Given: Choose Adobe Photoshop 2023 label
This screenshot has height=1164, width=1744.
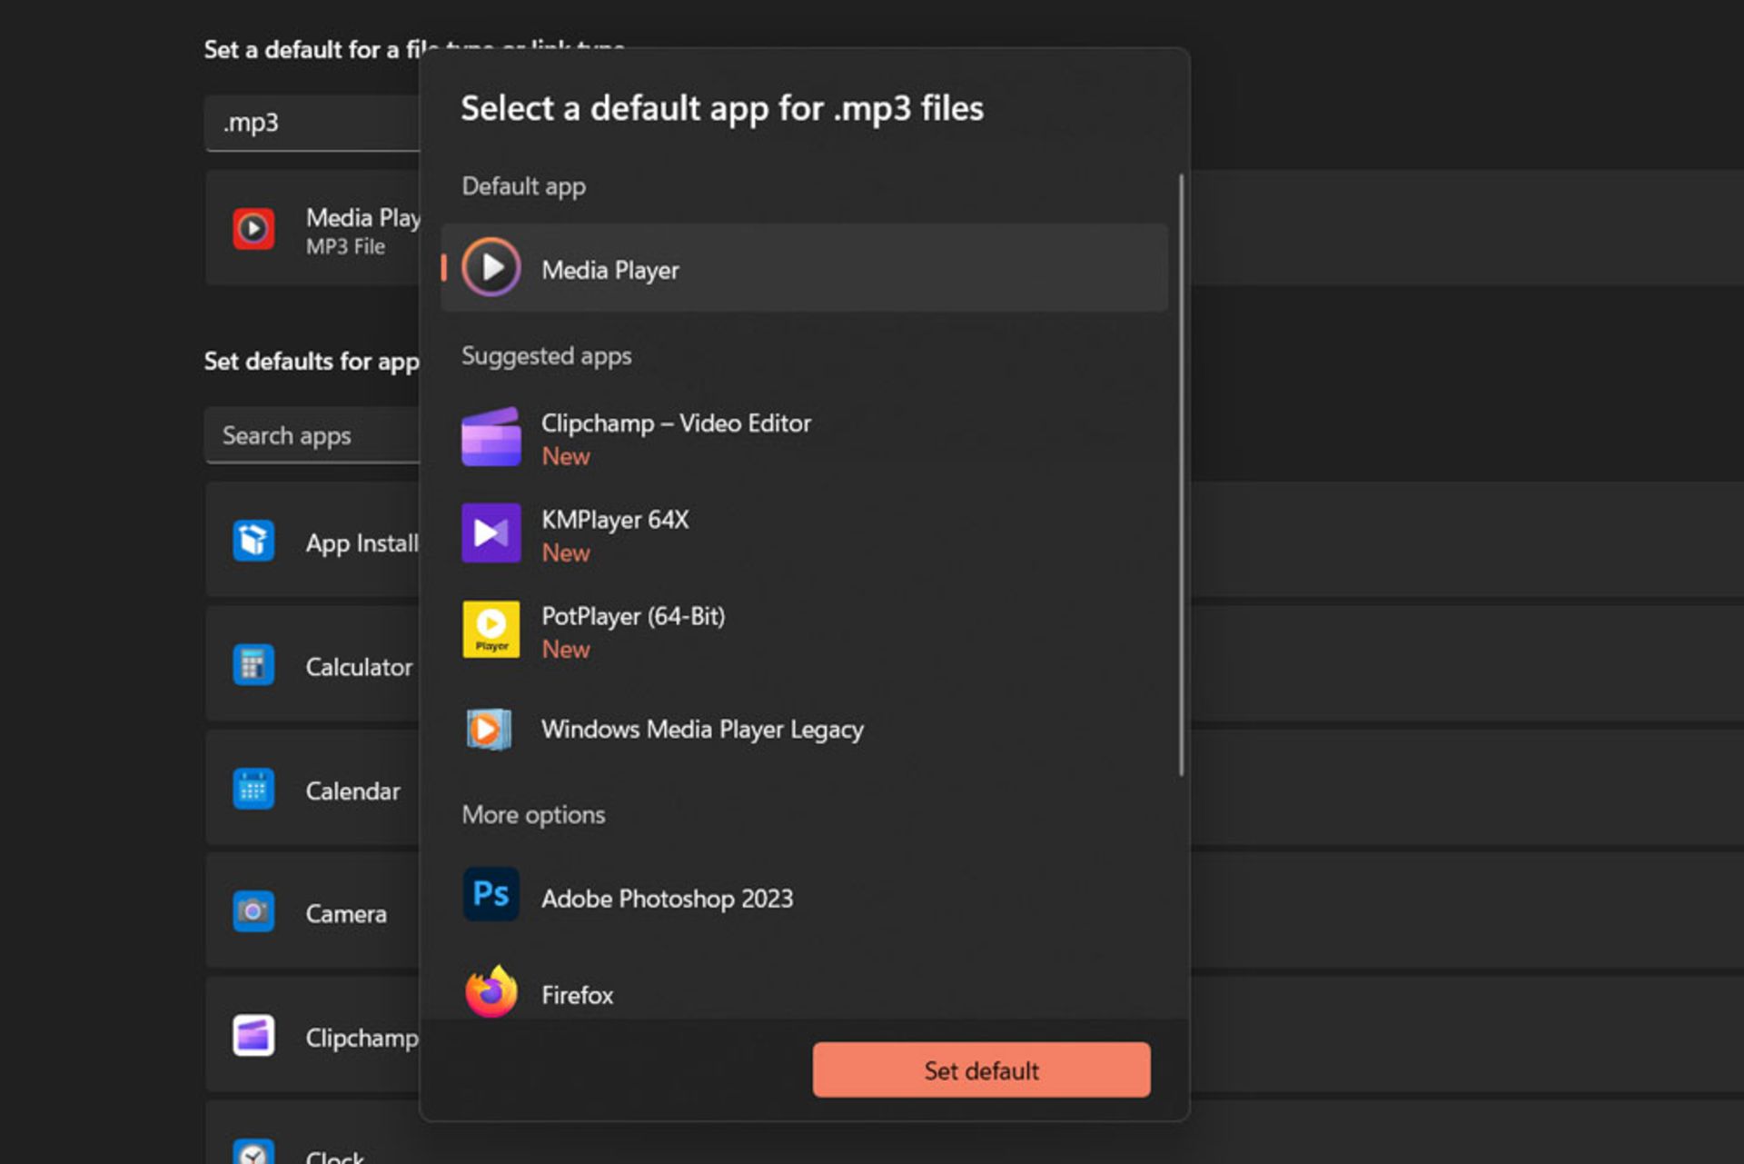Looking at the screenshot, I should pos(667,899).
